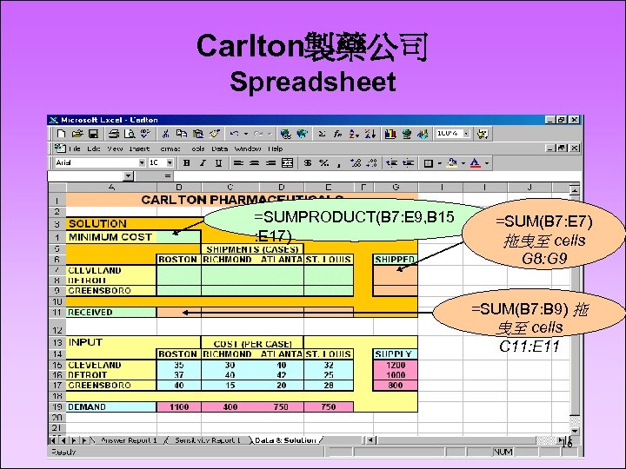The width and height of the screenshot is (626, 469).
Task: Click the Undo arrow icon
Action: 235,134
